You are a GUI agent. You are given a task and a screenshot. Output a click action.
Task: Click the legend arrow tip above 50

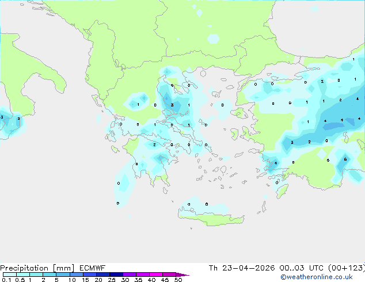click(x=182, y=275)
